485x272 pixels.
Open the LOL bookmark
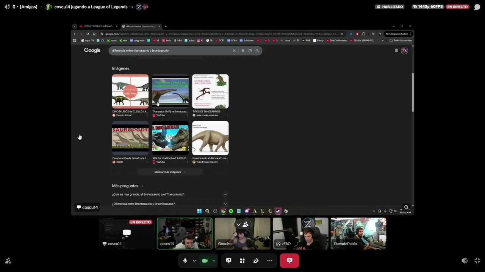tap(101, 40)
